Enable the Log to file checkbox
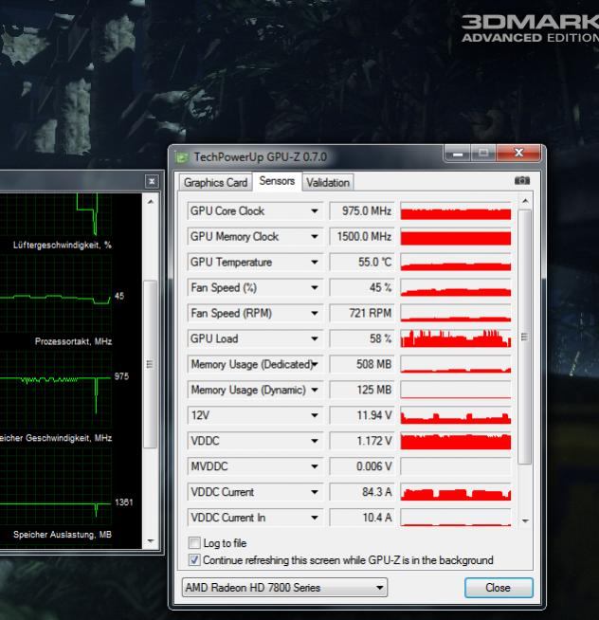Screen dimensions: 599x620 pos(194,542)
